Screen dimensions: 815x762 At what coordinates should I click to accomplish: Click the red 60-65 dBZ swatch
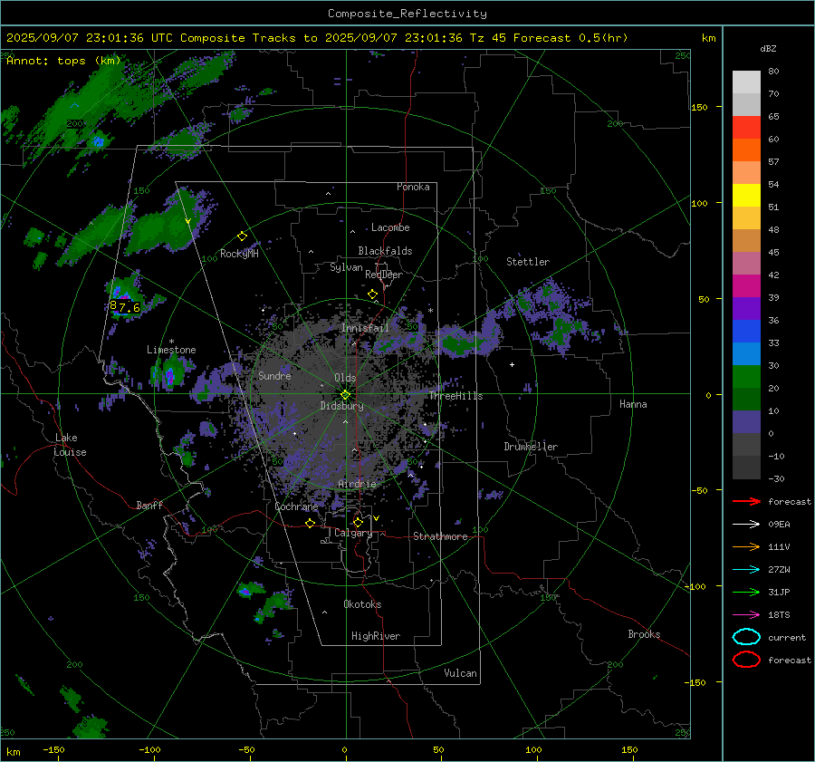[x=746, y=128]
